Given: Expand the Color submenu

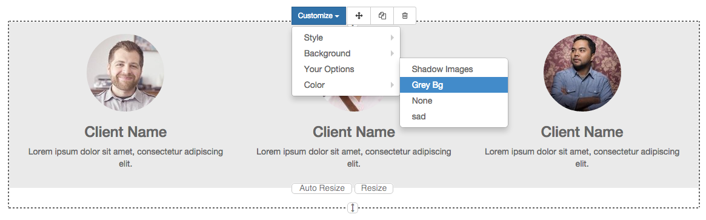Looking at the screenshot, I should coord(346,85).
